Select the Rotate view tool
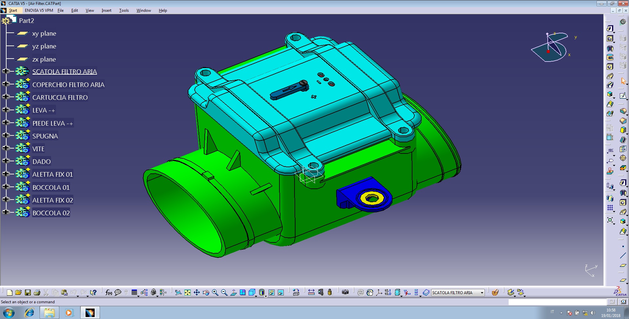This screenshot has height=319, width=629. pos(206,292)
